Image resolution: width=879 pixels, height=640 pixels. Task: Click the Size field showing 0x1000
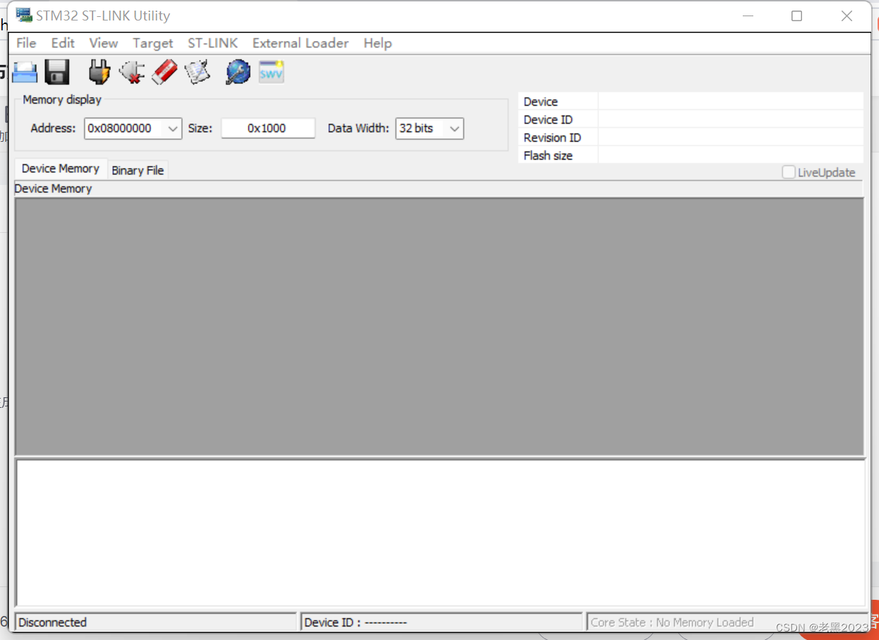pyautogui.click(x=268, y=128)
